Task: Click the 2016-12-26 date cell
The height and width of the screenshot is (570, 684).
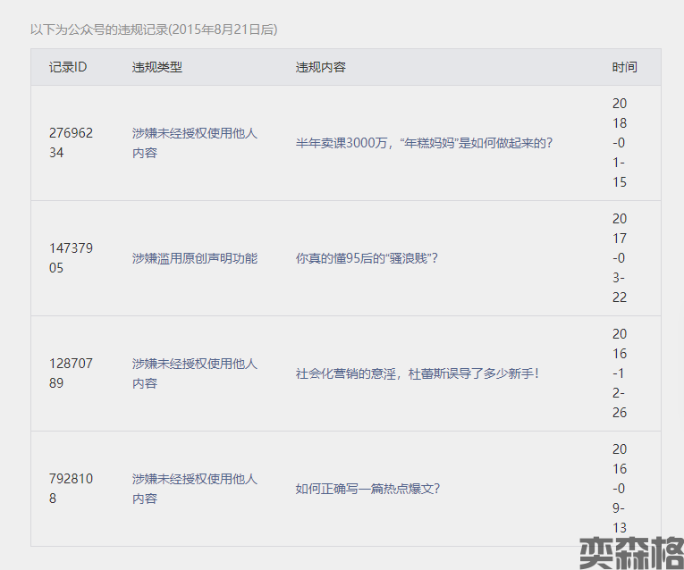Action: [x=620, y=373]
